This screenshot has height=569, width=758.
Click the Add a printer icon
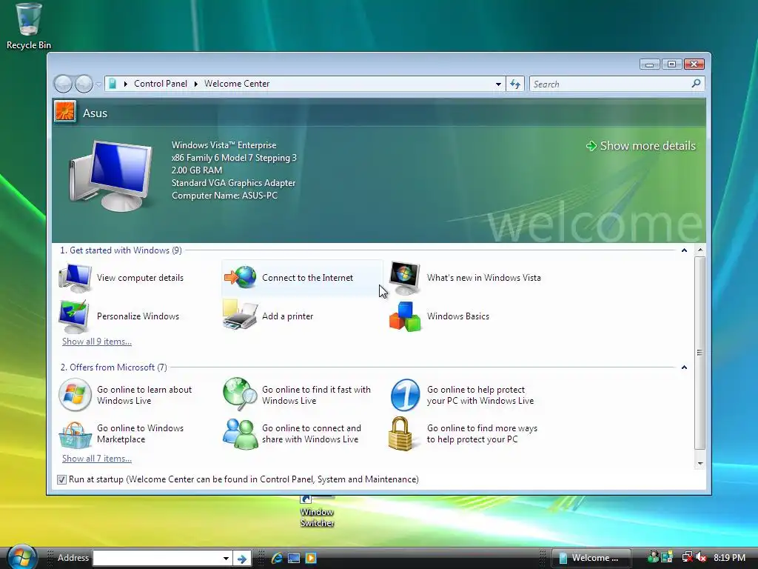pos(240,315)
